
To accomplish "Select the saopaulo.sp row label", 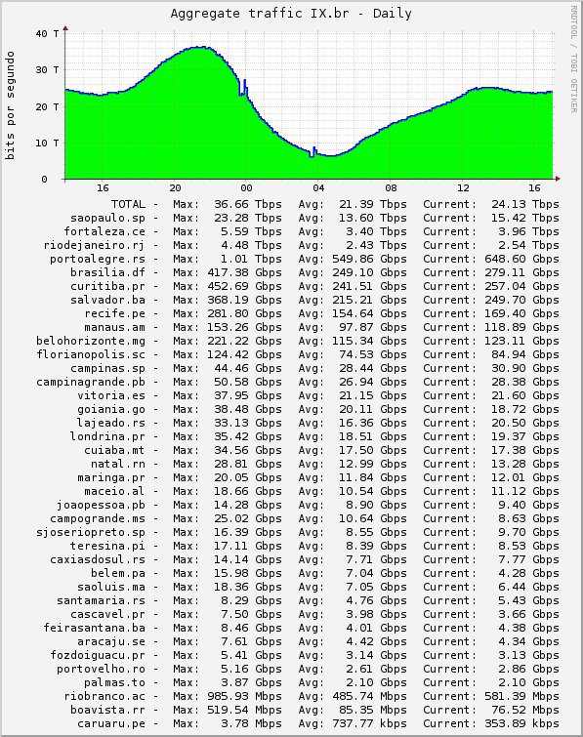I will pyautogui.click(x=107, y=218).
